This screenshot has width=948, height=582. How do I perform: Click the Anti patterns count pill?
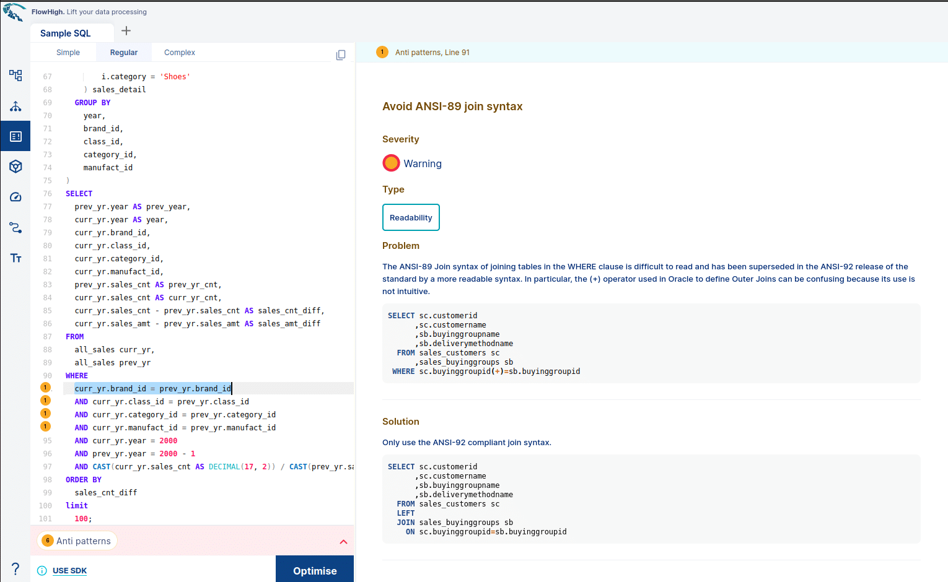77,541
